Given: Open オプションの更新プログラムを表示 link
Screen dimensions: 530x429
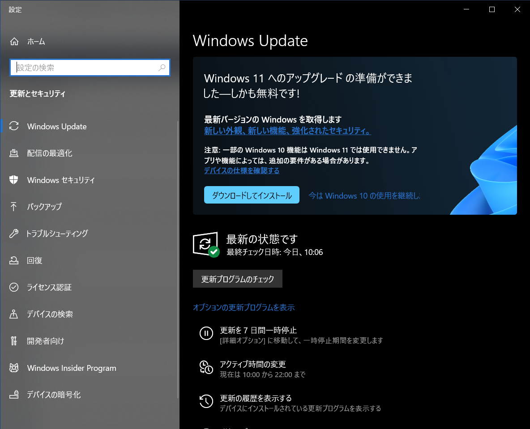Looking at the screenshot, I should pos(244,307).
